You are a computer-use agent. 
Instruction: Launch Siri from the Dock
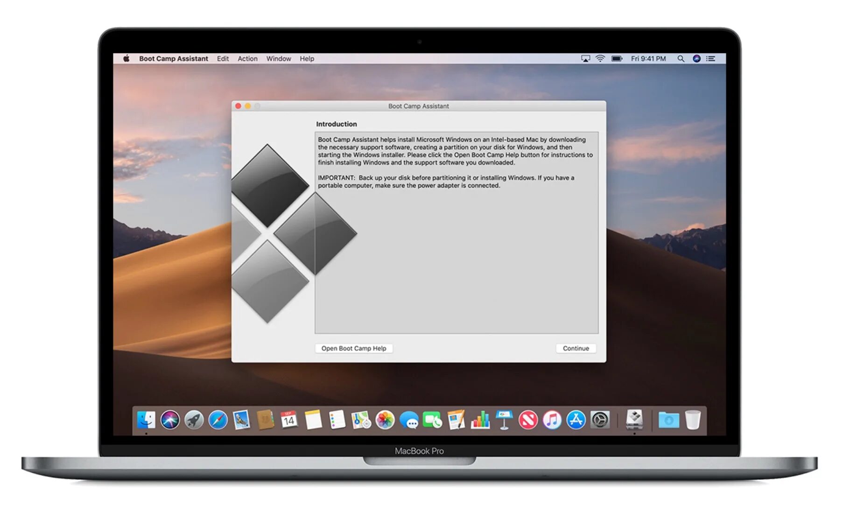(170, 420)
